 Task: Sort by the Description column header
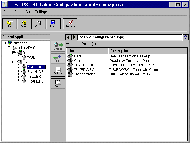pyautogui.click(x=148, y=51)
